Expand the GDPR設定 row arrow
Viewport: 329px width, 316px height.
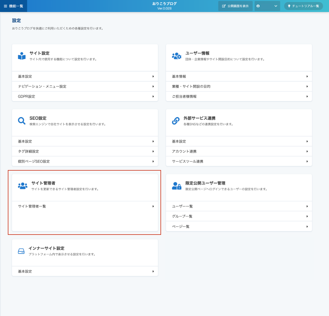(x=153, y=97)
